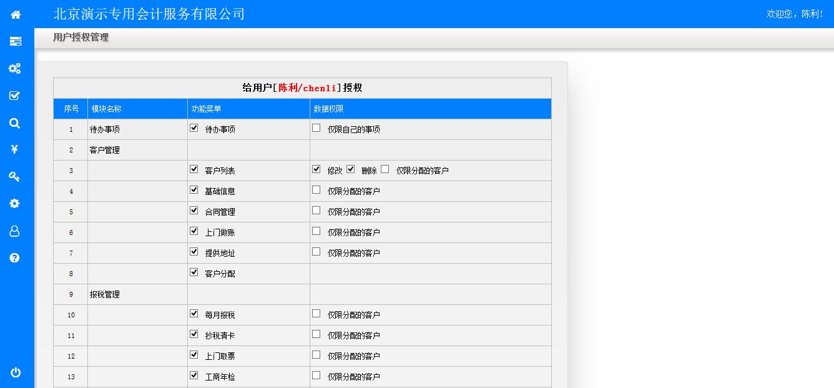Uncheck the 每月报税 checkbox
834x388 pixels.
point(194,314)
